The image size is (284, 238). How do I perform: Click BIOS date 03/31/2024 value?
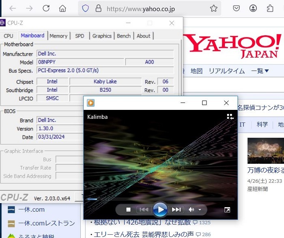[x=60, y=137]
